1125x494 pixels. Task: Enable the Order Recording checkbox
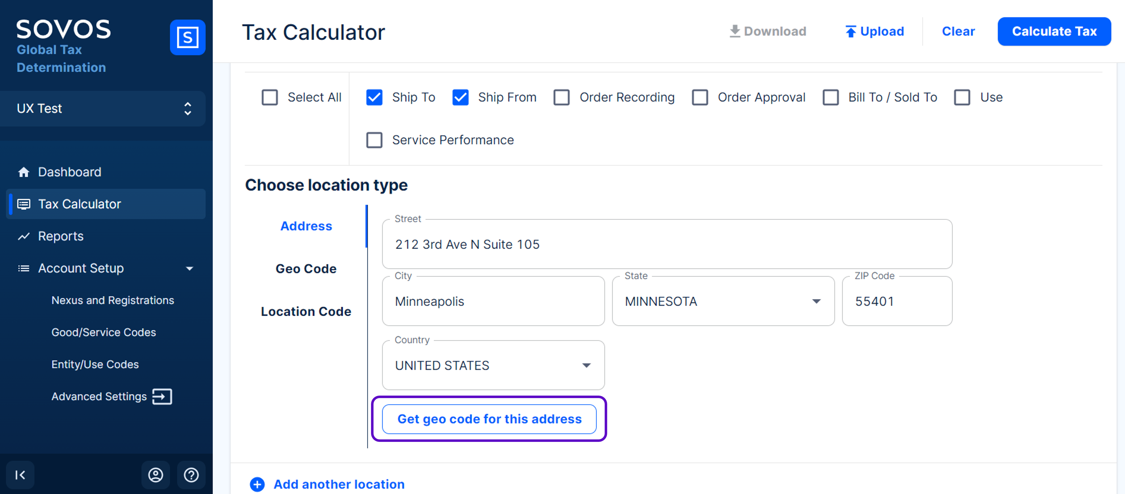pos(562,97)
